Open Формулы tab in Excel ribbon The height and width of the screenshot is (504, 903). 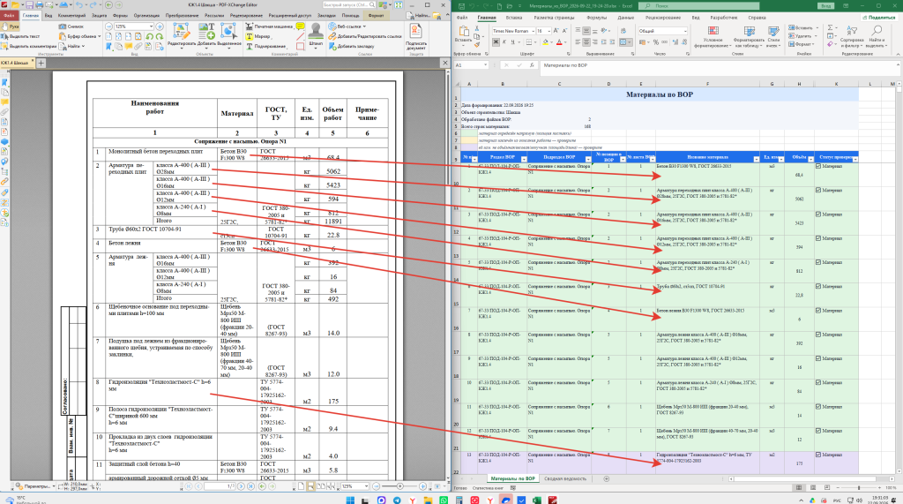[597, 18]
